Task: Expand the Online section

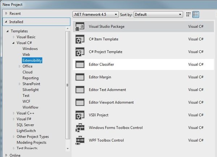Action: 6,155
